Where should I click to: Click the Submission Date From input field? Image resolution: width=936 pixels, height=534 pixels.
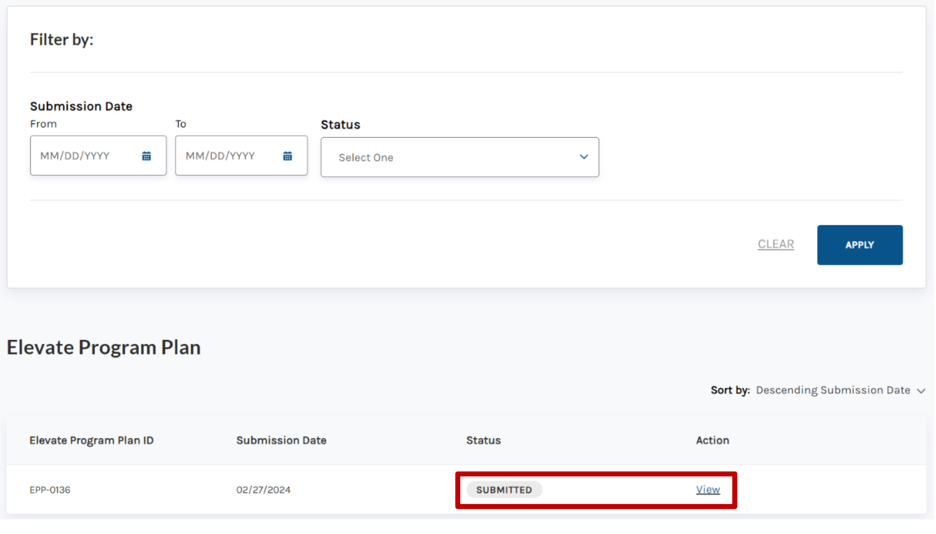(86, 156)
